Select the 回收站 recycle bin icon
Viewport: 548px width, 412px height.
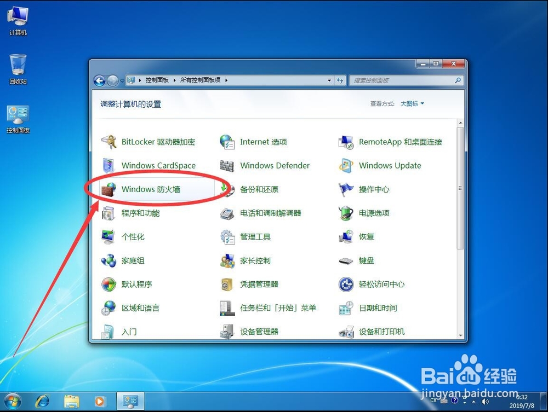[x=18, y=69]
